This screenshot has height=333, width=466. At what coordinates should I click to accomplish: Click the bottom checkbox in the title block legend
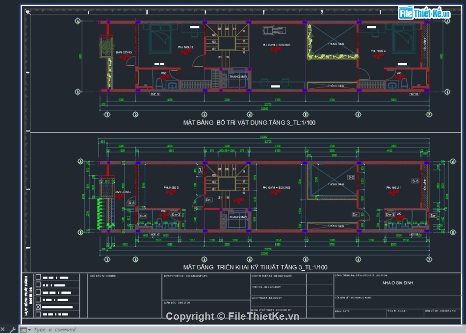(x=38, y=314)
